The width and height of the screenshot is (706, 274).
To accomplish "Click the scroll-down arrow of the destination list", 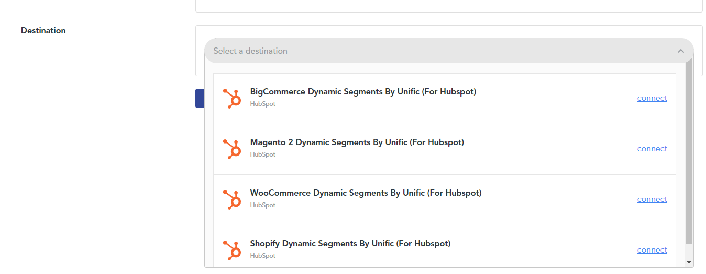I will (689, 263).
